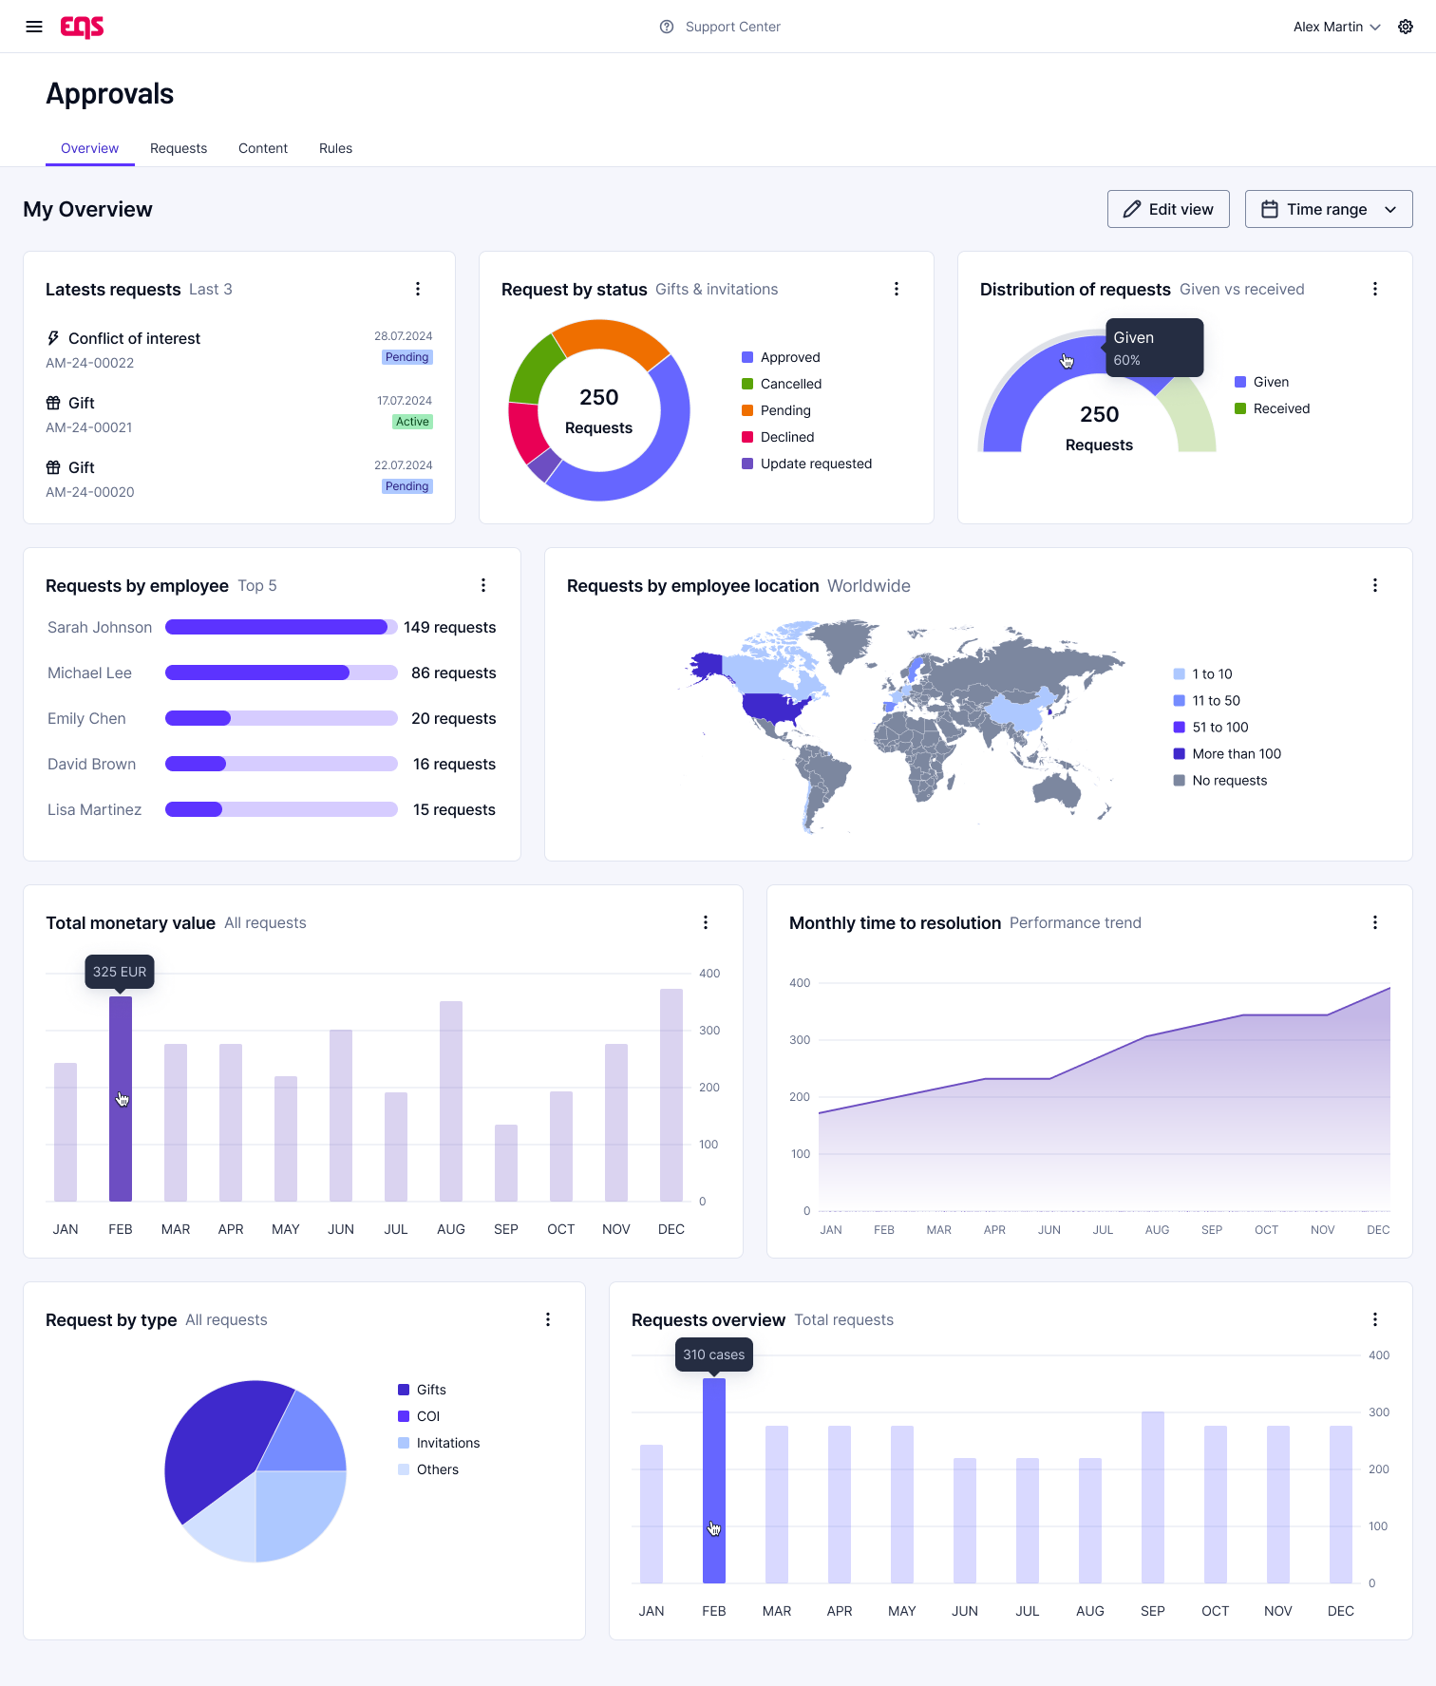Select highlighted FEB bar in monetary chart
This screenshot has height=1686, width=1436.
click(x=121, y=1099)
